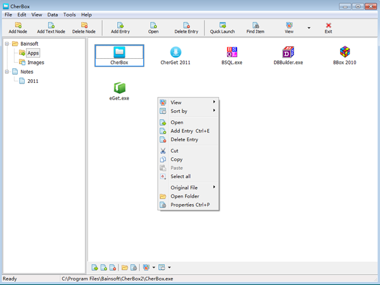Select the Images tree node

(35, 63)
